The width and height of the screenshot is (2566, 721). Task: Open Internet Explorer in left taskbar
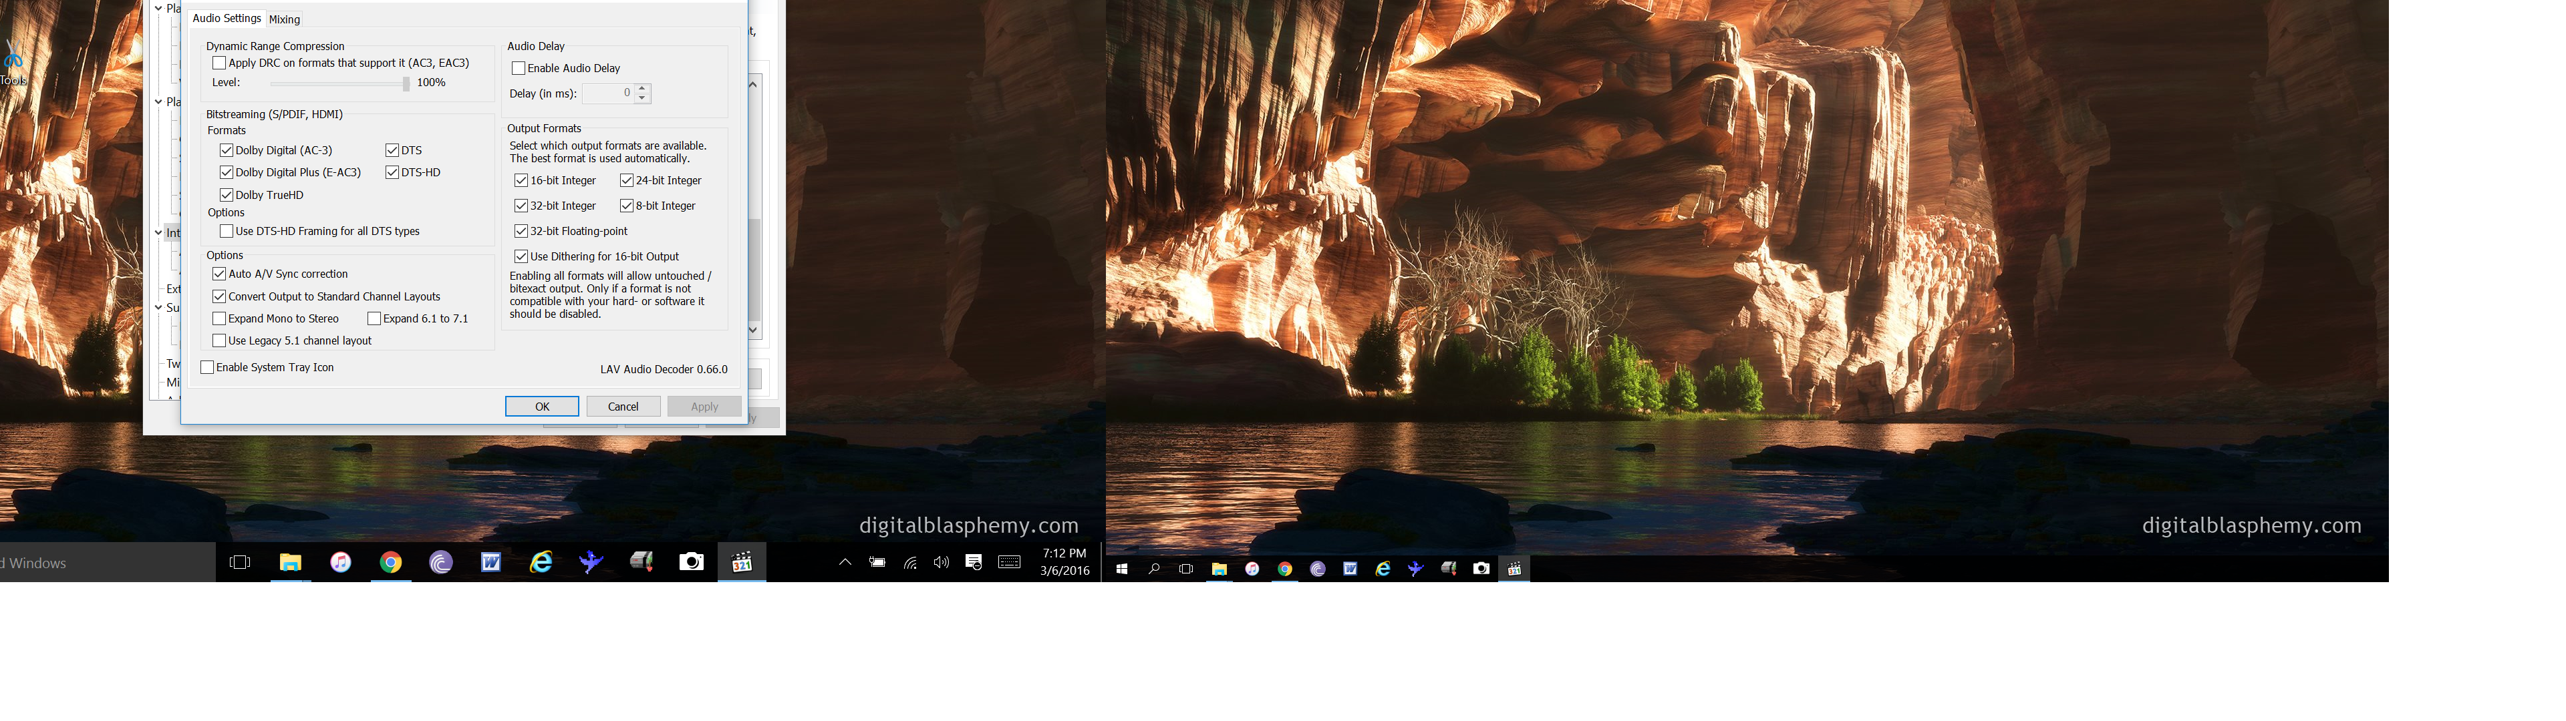541,563
